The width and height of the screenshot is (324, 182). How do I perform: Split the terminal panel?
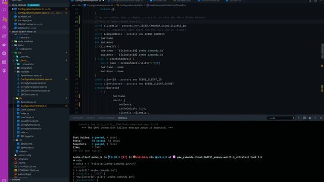point(304,118)
